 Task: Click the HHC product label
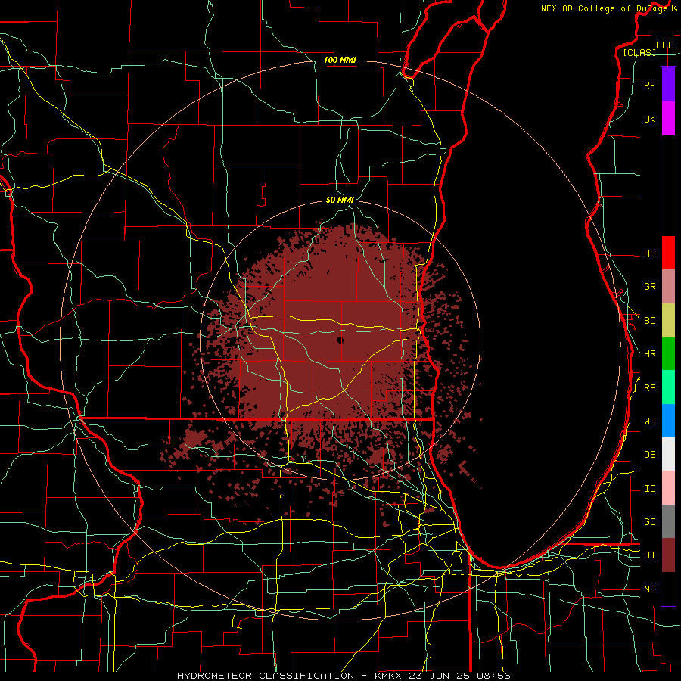tap(664, 45)
